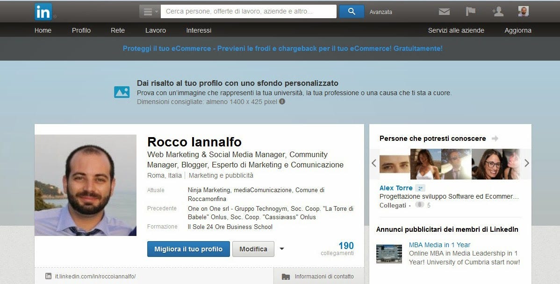Click Rocco Iannalfo's profile photo

point(86,185)
